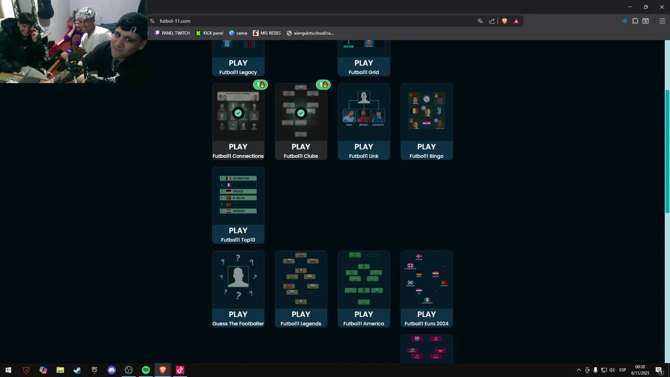Click the streak flame badge on Connections card
Viewport: 670px width, 377px height.
coord(261,84)
